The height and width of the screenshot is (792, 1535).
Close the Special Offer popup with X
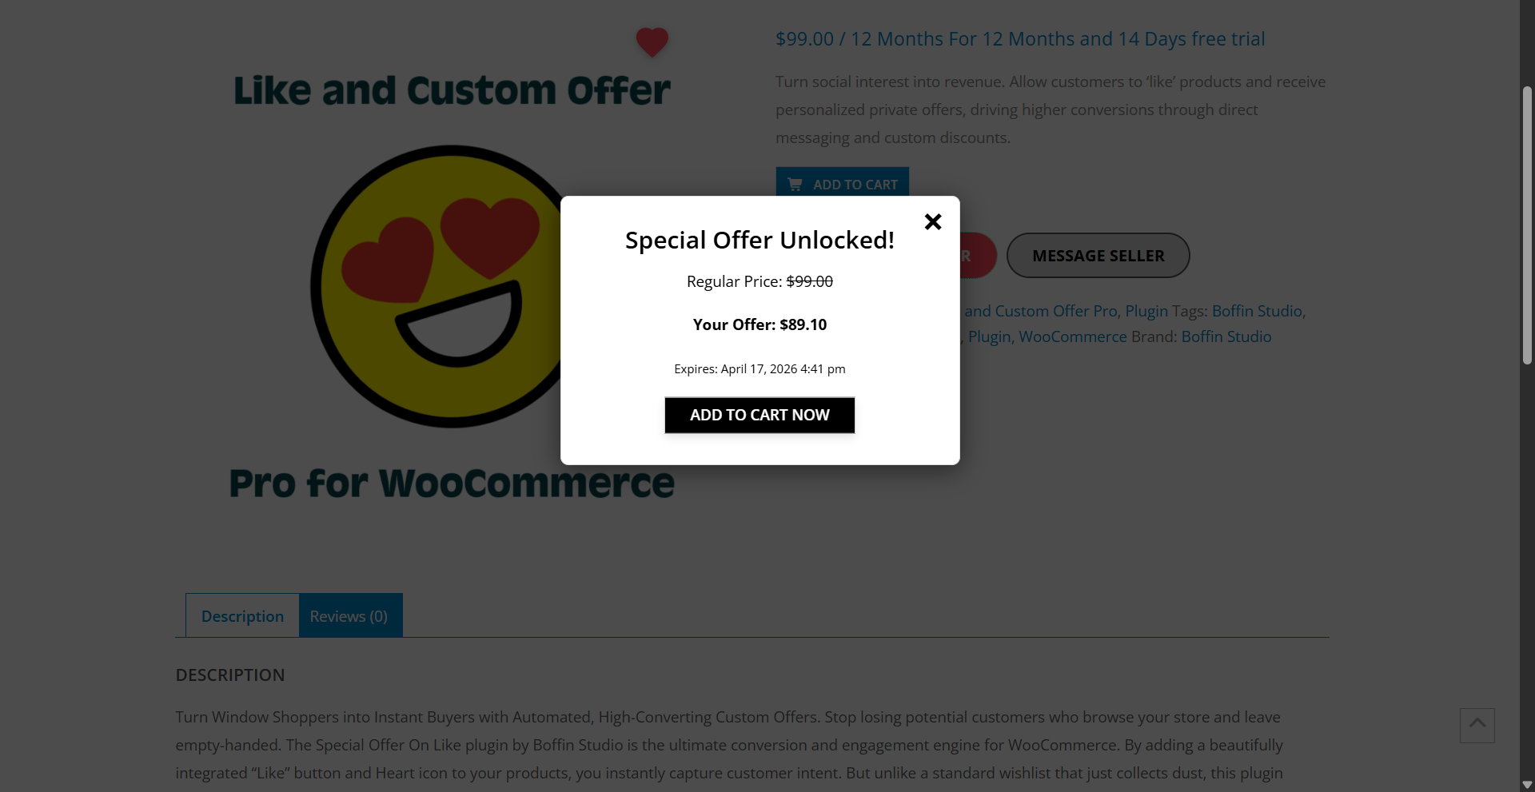coord(932,221)
